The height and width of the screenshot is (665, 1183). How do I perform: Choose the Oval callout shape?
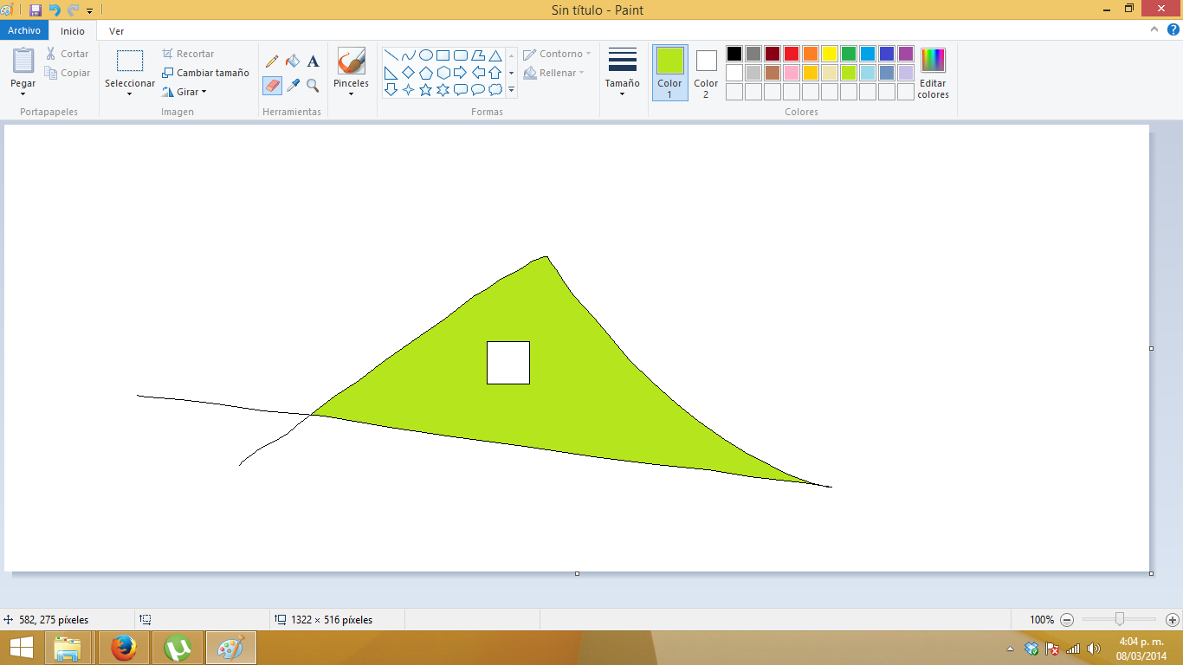478,89
